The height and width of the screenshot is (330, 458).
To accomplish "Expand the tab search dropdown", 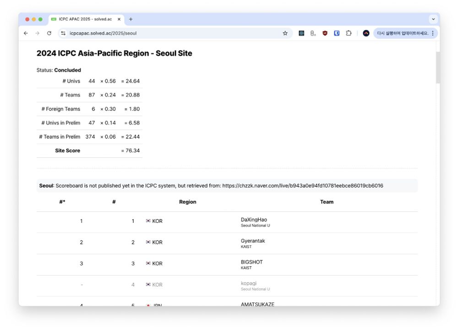I will [x=433, y=19].
